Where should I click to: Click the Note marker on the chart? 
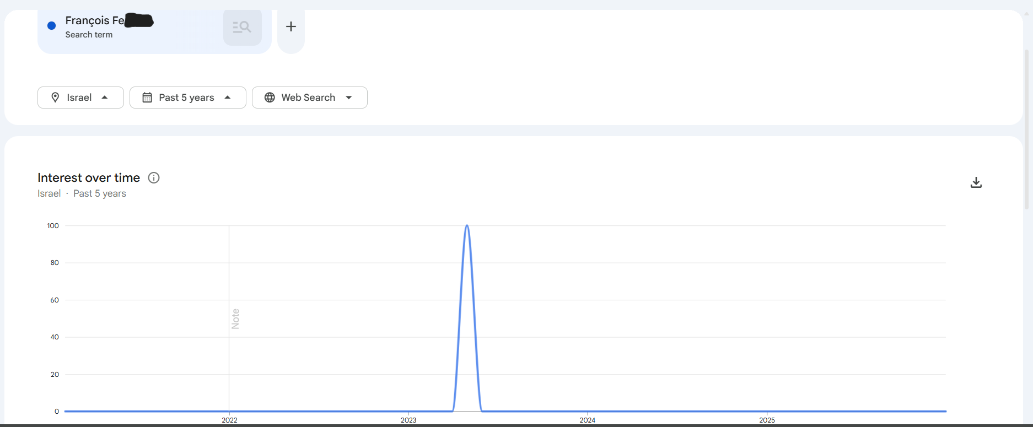point(235,318)
